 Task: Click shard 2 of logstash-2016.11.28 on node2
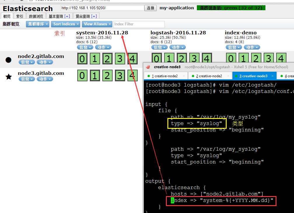point(182,58)
